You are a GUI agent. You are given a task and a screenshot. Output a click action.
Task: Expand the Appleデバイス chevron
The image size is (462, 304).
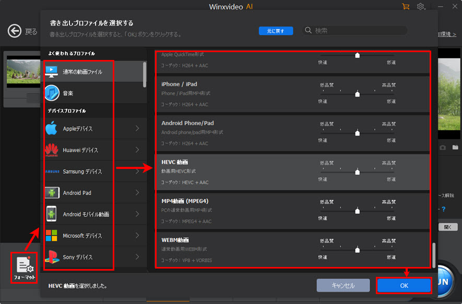pos(137,128)
